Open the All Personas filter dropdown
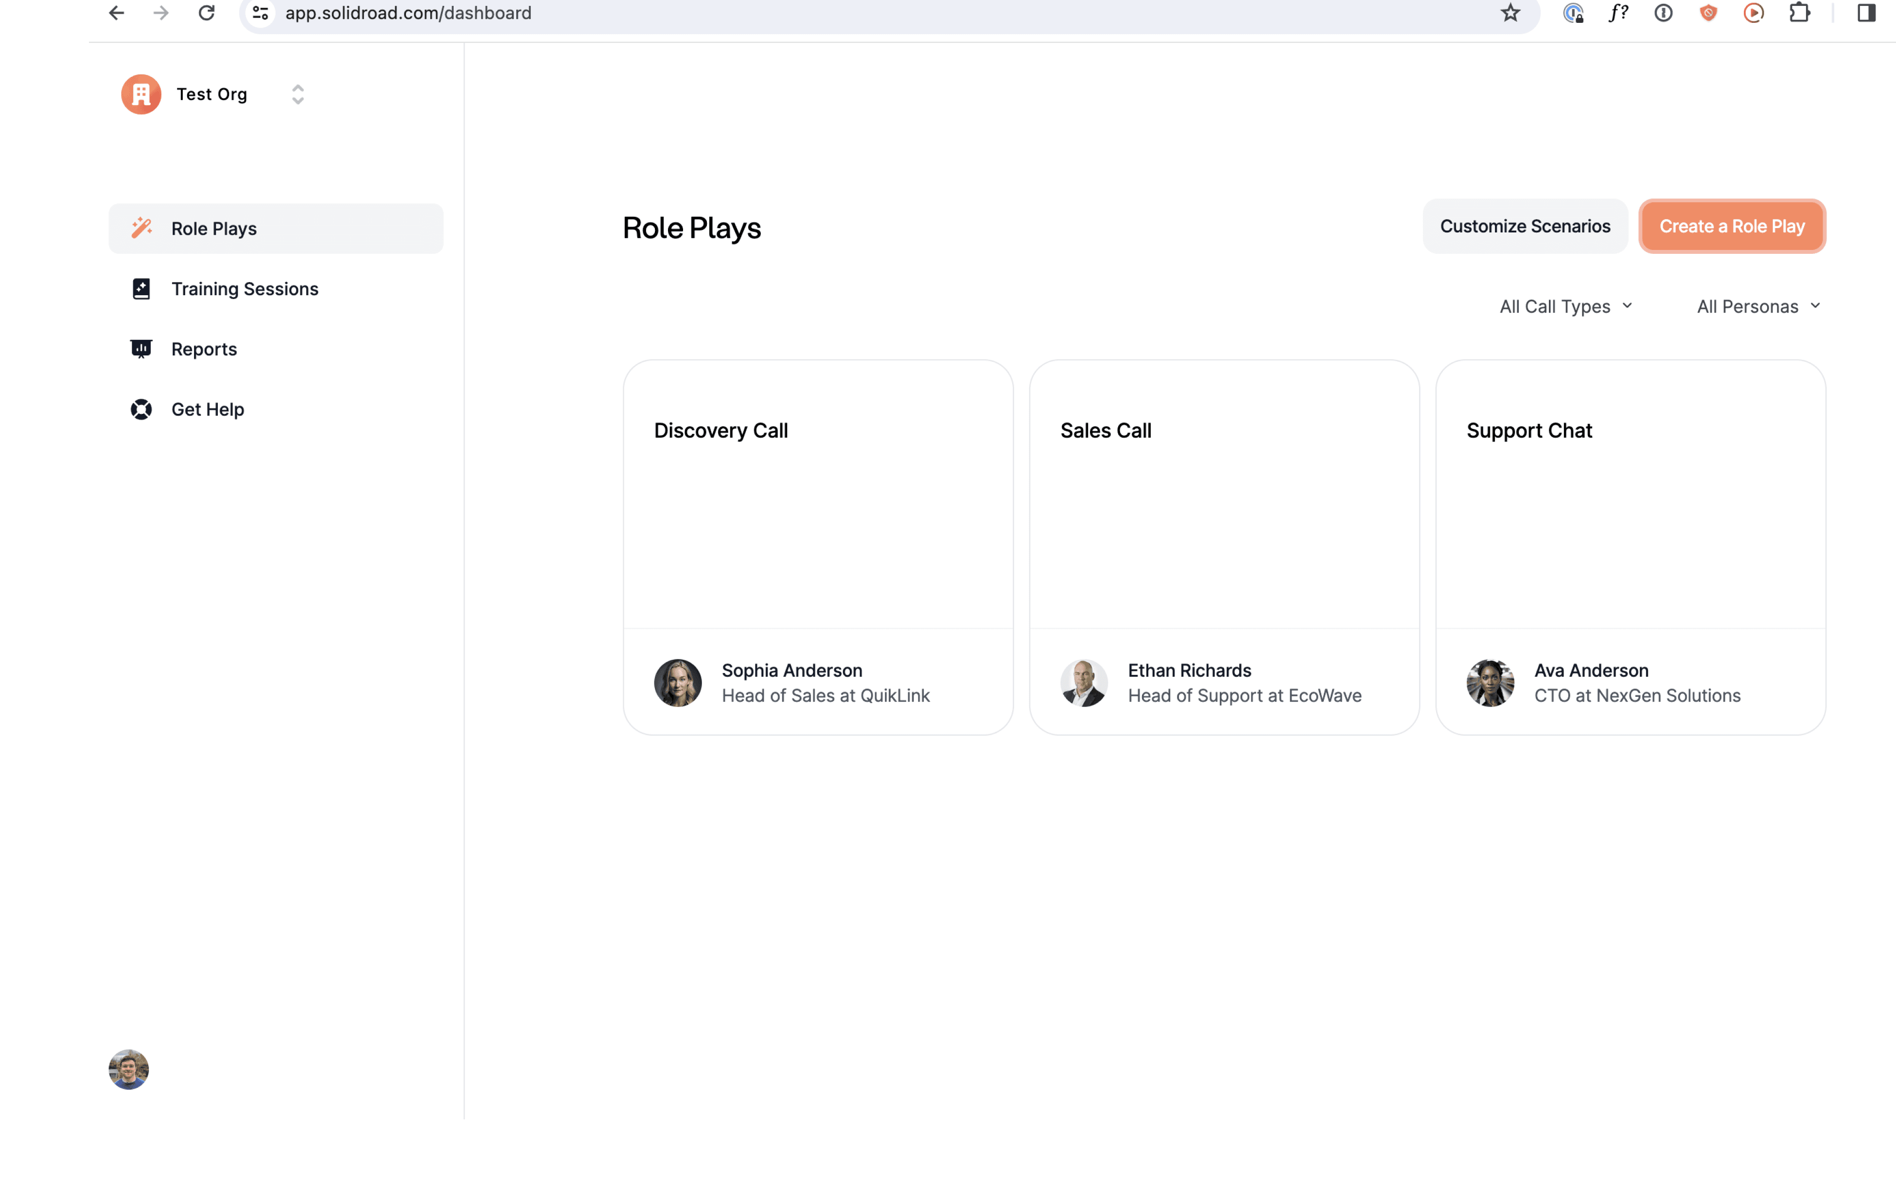1896x1186 pixels. point(1757,307)
